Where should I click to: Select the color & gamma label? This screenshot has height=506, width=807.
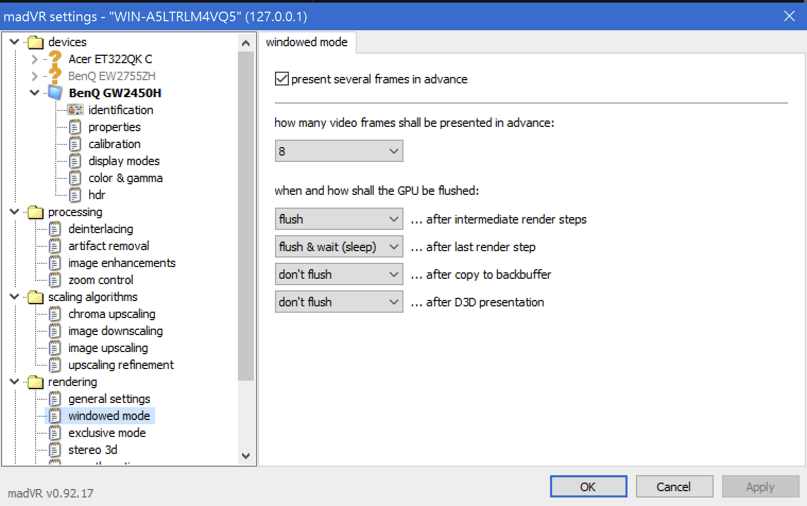[125, 178]
